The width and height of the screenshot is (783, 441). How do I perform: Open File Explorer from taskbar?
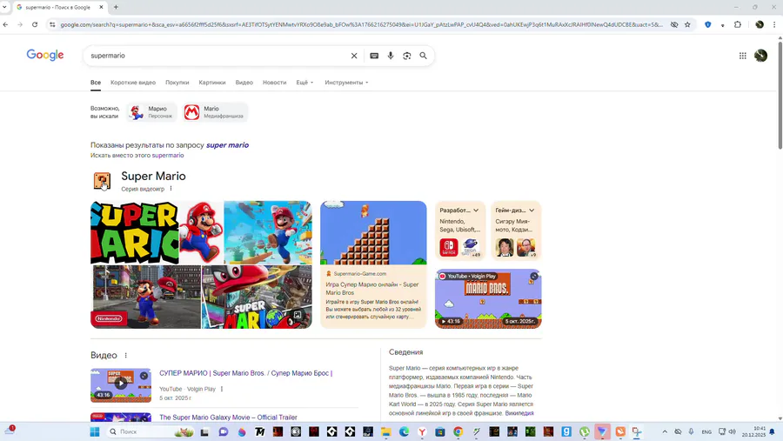click(x=386, y=431)
